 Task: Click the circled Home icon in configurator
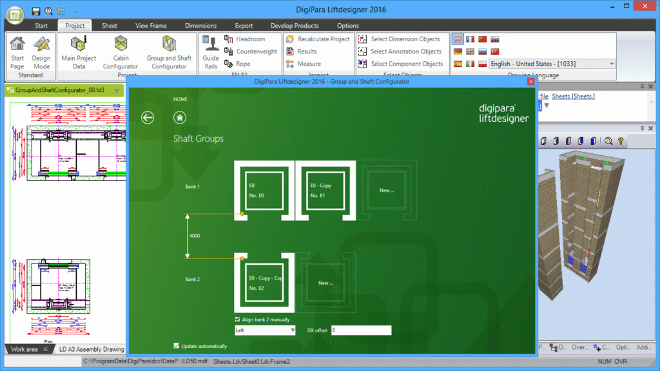tap(180, 117)
